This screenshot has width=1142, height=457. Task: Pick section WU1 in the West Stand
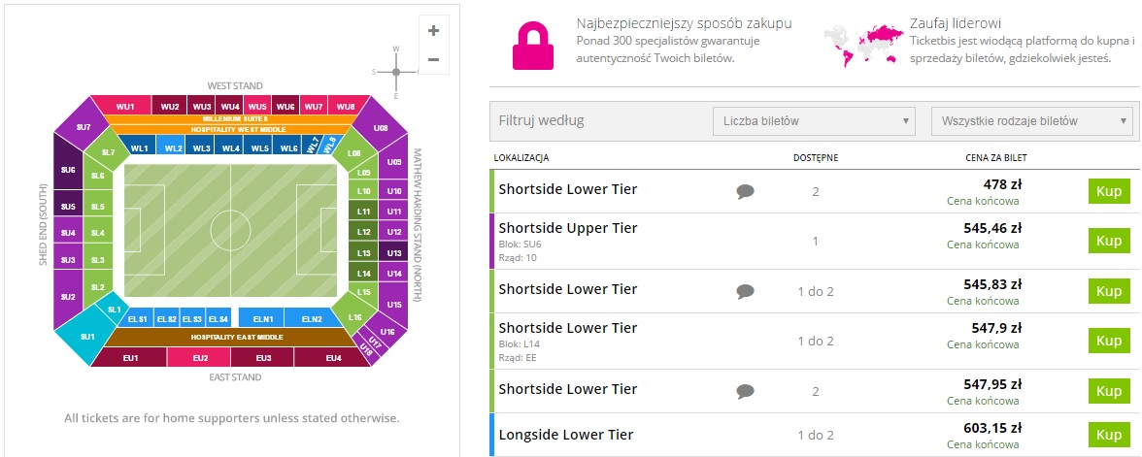coord(124,106)
